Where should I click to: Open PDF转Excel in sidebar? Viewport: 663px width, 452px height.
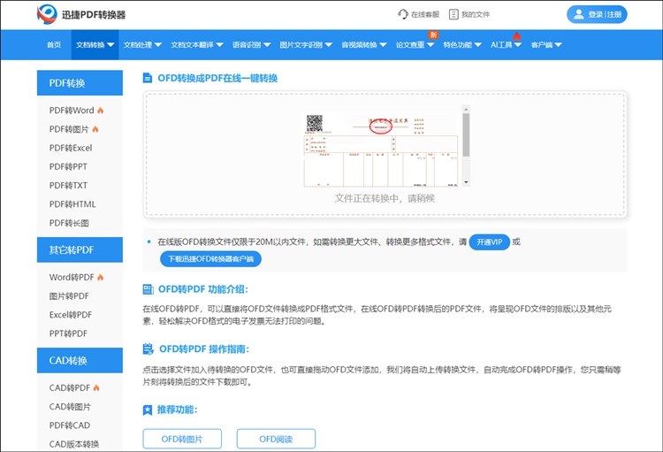coord(71,148)
